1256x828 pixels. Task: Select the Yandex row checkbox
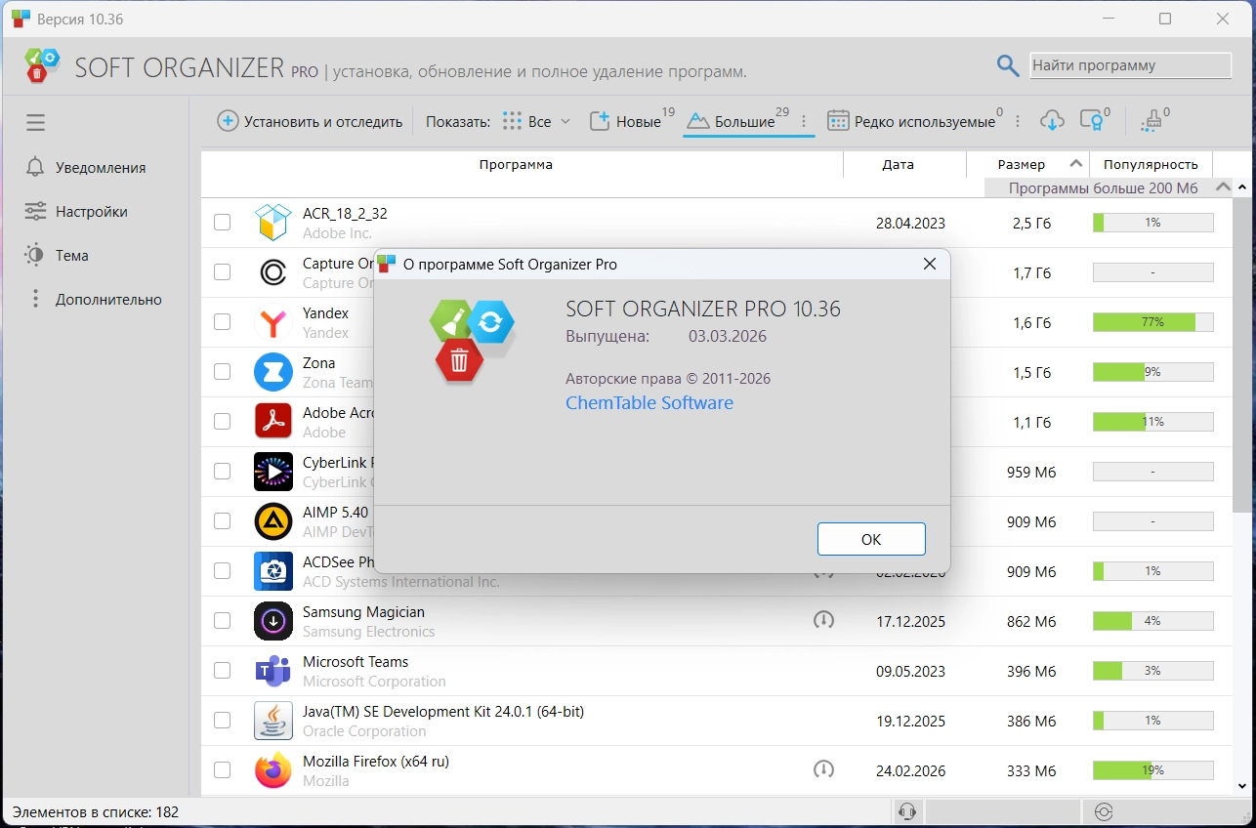(x=223, y=322)
